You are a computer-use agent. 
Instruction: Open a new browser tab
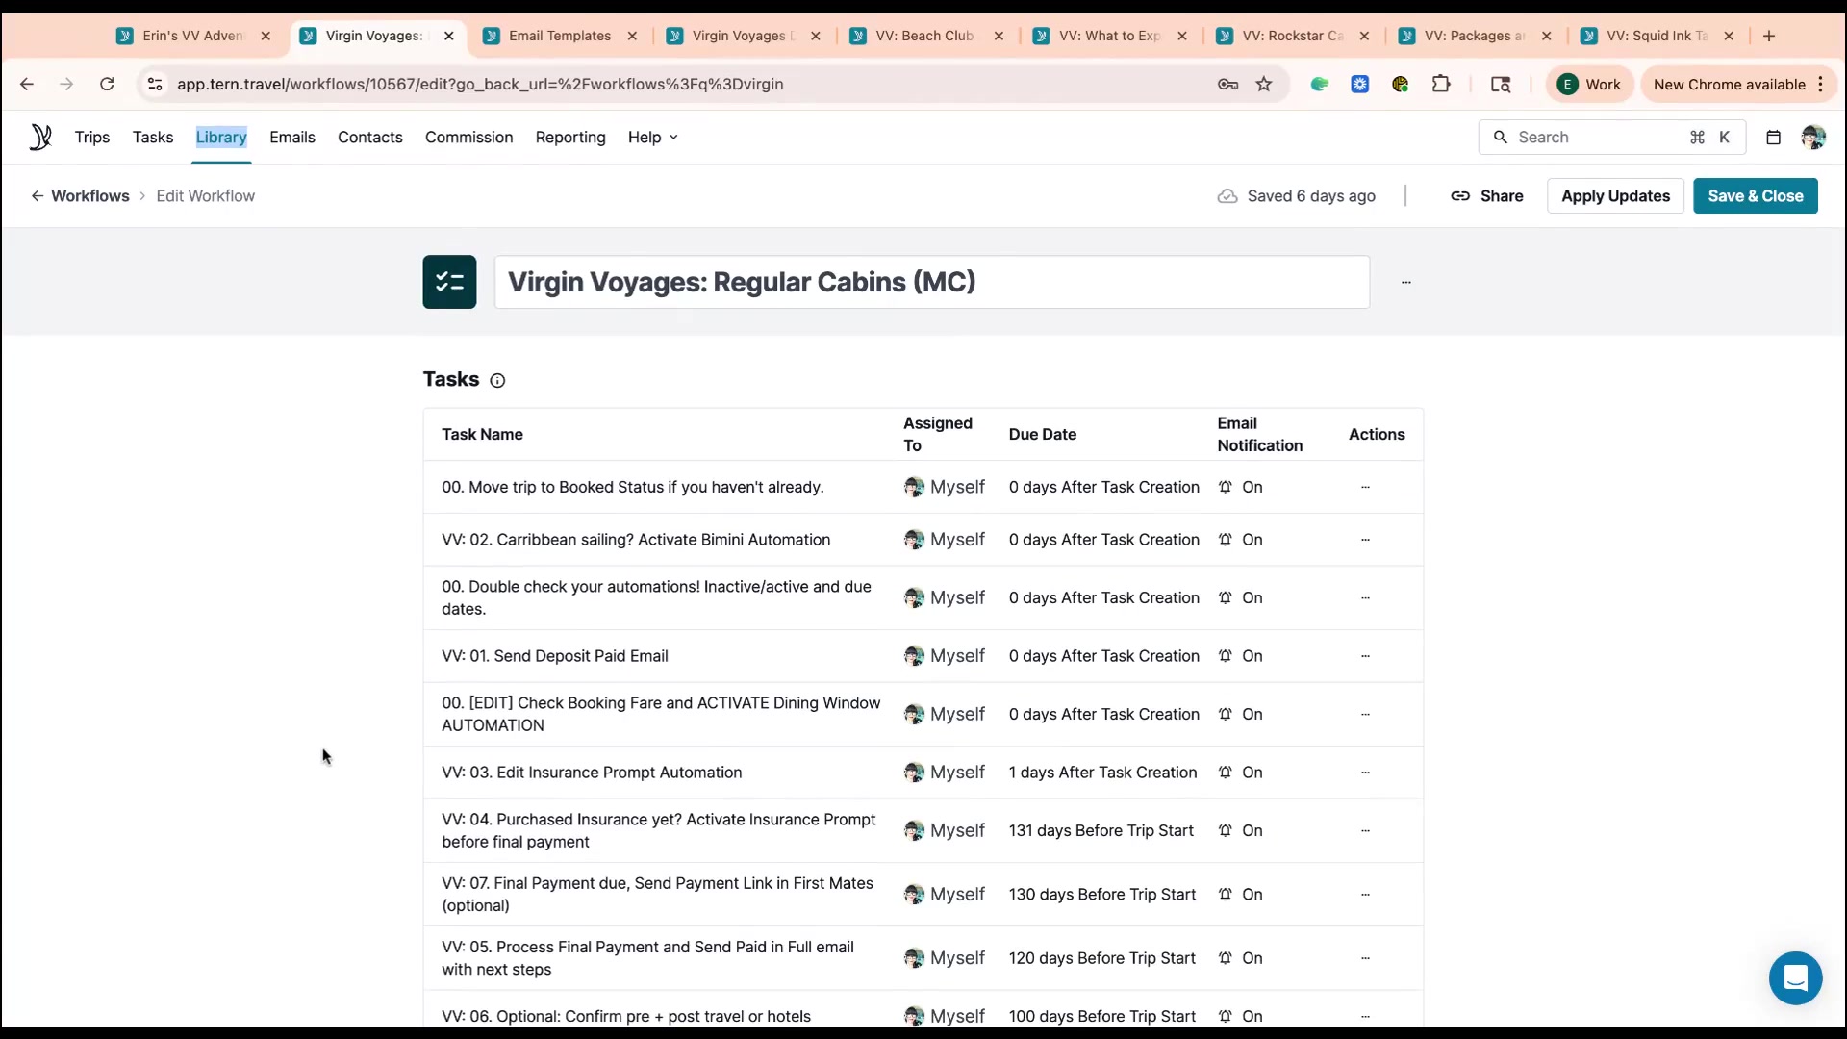(x=1769, y=36)
